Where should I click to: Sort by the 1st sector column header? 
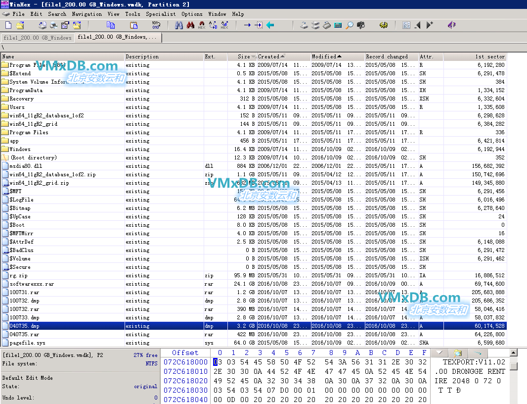pyautogui.click(x=475, y=56)
